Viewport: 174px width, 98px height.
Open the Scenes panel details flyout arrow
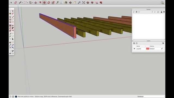(x=164, y=12)
